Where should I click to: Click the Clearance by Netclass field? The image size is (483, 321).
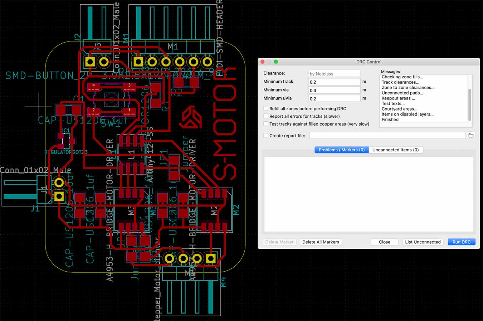[335, 73]
